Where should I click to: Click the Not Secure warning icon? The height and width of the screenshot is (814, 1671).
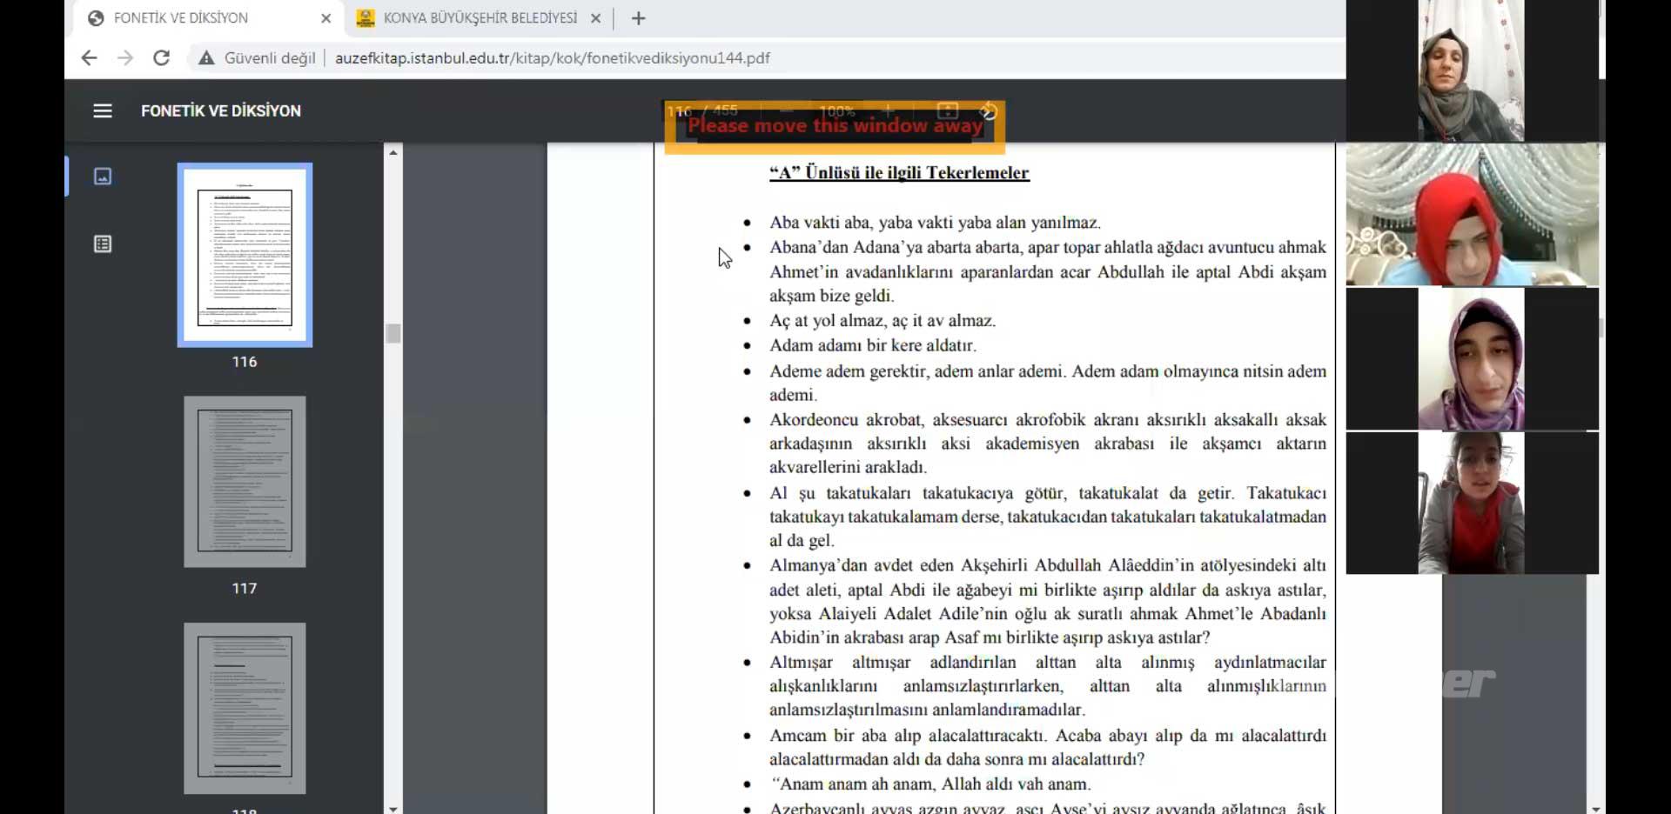tap(206, 58)
